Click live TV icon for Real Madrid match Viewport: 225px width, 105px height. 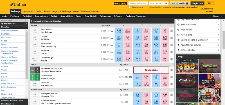pos(112,31)
